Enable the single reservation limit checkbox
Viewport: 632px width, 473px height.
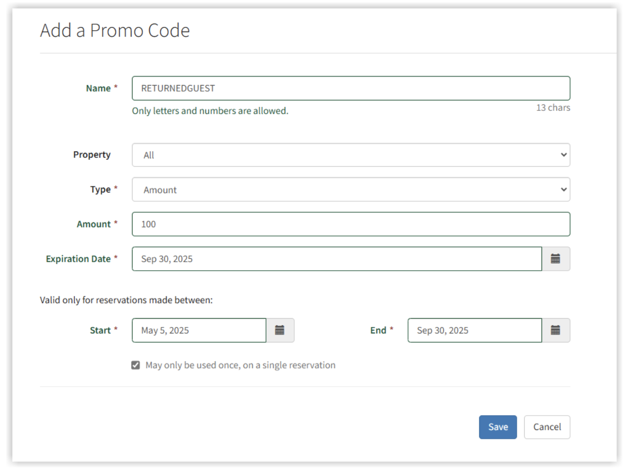(x=135, y=365)
